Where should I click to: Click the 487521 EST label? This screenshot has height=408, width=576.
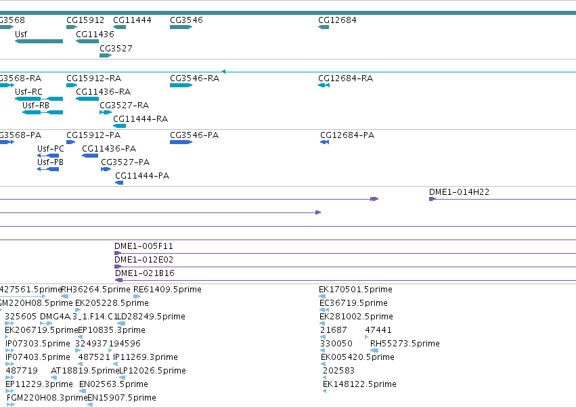click(94, 357)
